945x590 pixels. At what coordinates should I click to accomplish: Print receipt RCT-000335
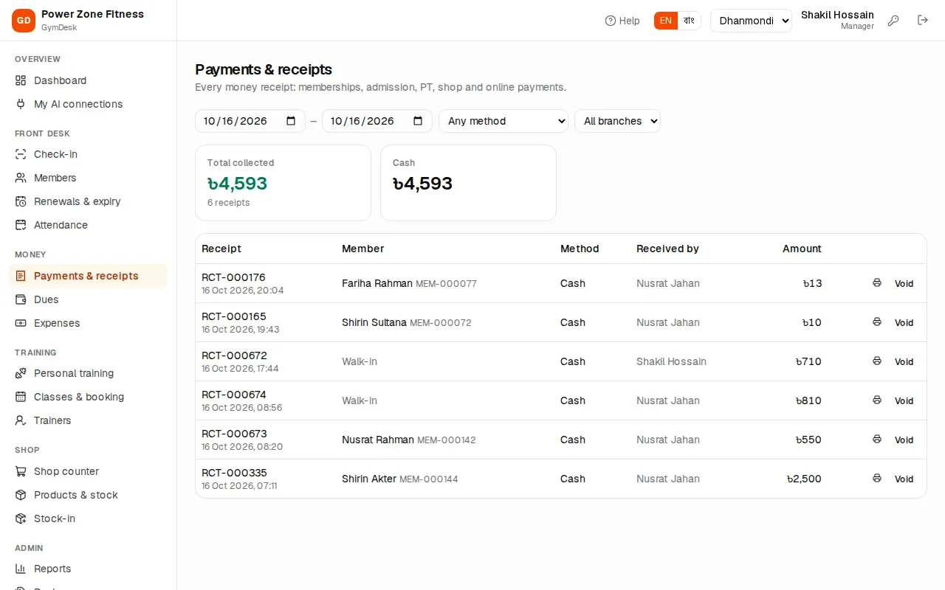point(877,479)
